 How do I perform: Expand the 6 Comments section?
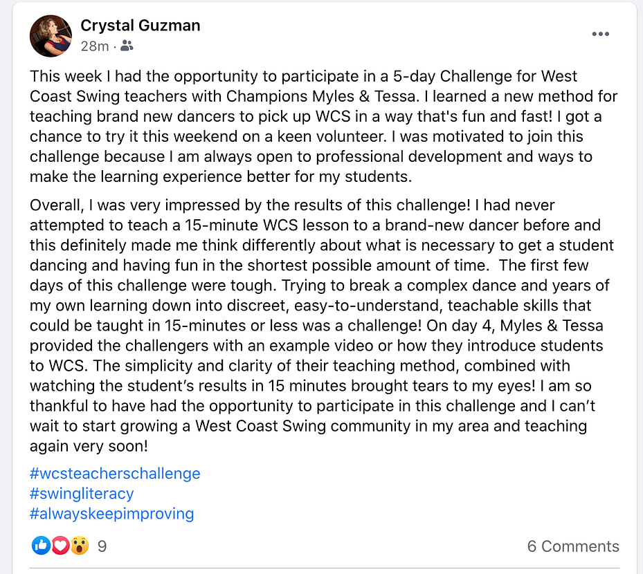573,546
